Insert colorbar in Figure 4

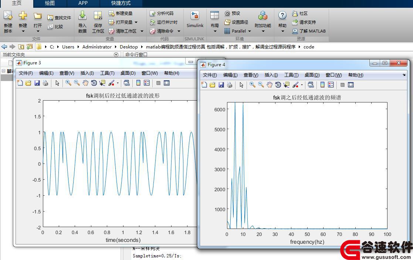click(322, 85)
